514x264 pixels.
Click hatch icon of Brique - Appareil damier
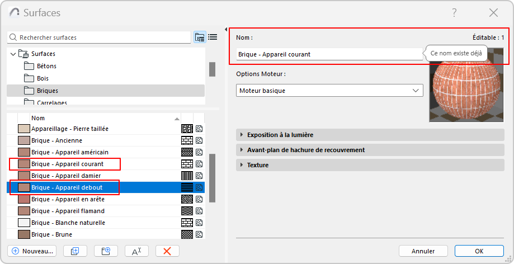[x=187, y=176]
